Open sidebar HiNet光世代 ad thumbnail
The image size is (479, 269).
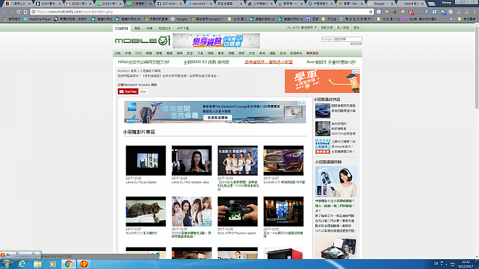pos(323,146)
